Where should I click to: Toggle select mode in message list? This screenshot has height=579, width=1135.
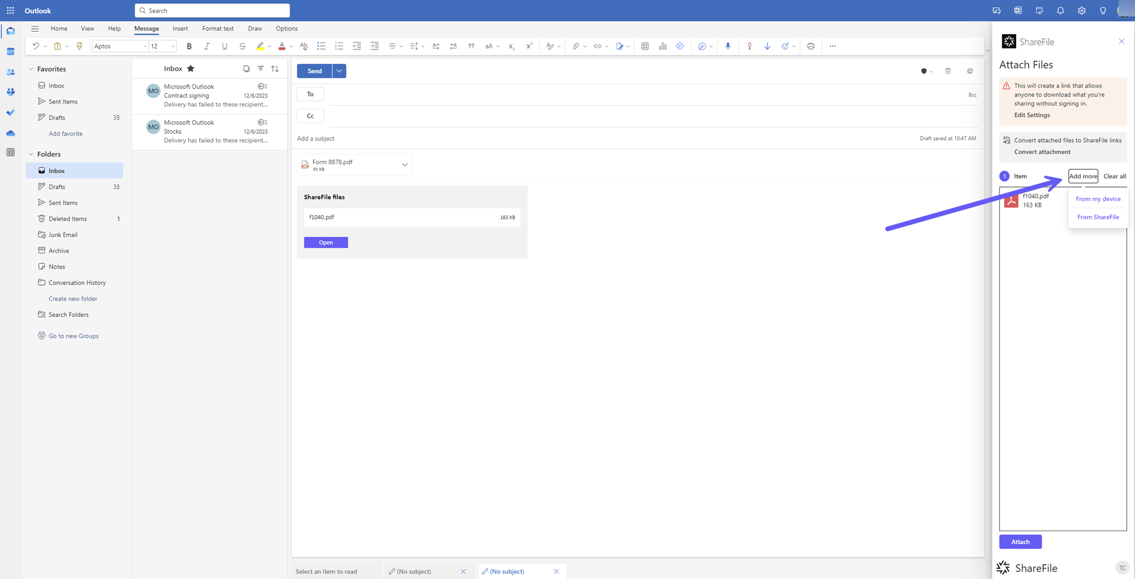tap(246, 69)
